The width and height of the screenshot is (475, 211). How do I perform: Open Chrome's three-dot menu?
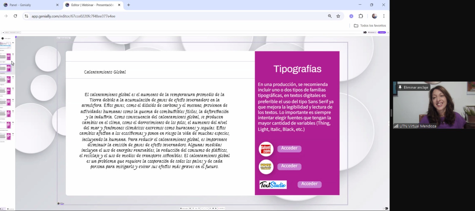[384, 16]
